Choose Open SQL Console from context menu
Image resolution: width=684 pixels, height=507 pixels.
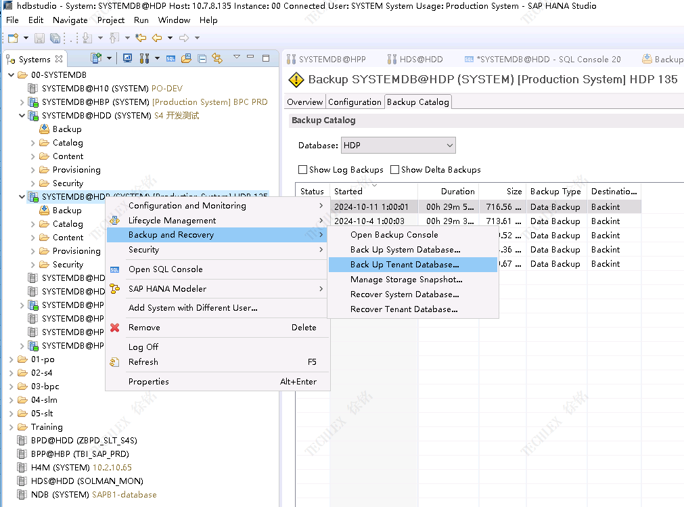tap(165, 269)
